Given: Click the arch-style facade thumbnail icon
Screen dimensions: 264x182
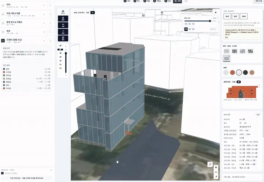Looking at the screenshot, I should (x=242, y=51).
